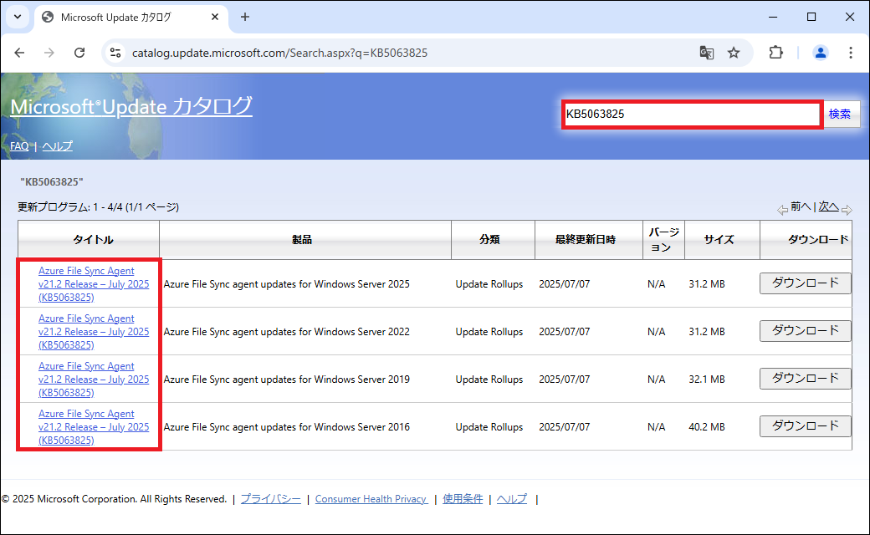Open the Chrome three-dot menu
This screenshot has height=535, width=870.
[x=851, y=53]
